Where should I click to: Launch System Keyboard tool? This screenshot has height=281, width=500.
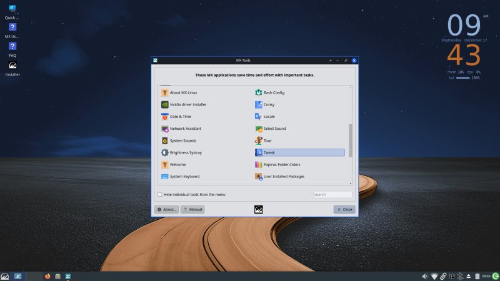pos(181,177)
